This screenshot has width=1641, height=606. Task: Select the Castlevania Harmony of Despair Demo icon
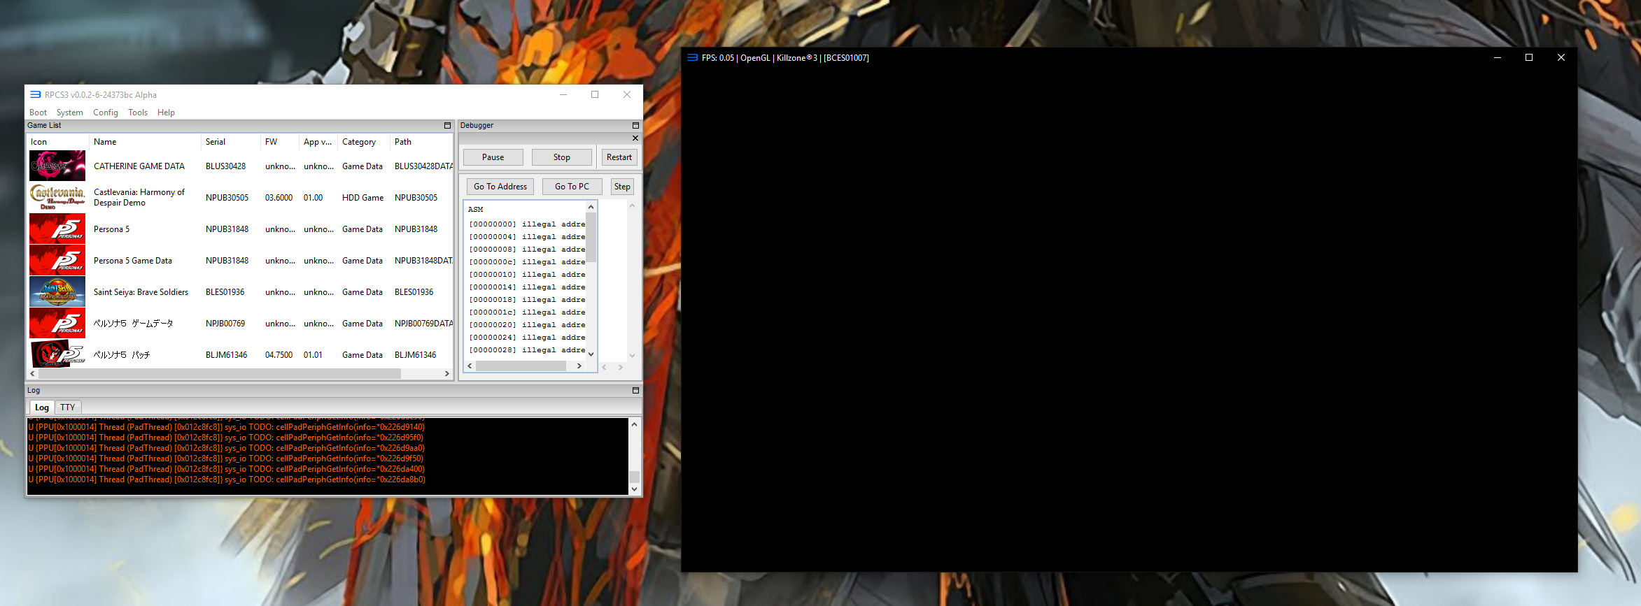coord(57,197)
